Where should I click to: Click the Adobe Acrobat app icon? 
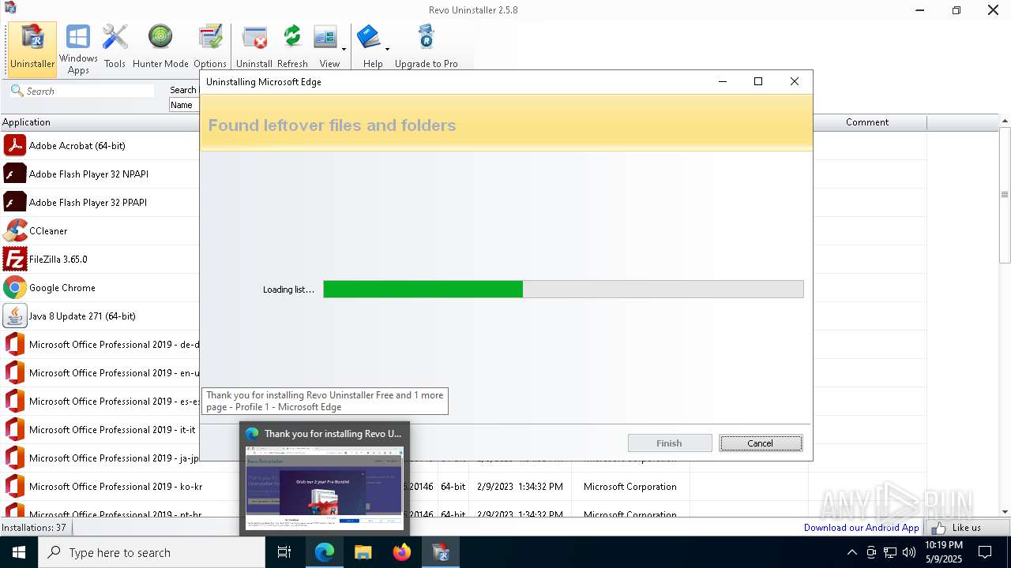pyautogui.click(x=15, y=146)
